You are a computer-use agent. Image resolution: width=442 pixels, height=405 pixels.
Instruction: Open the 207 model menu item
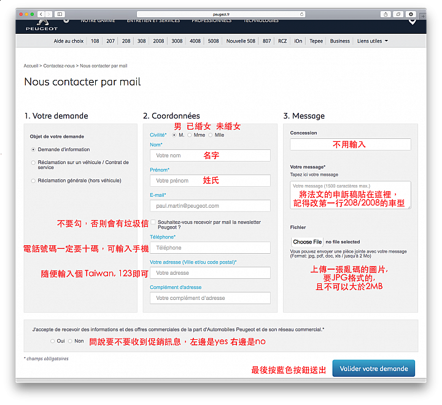coord(110,41)
